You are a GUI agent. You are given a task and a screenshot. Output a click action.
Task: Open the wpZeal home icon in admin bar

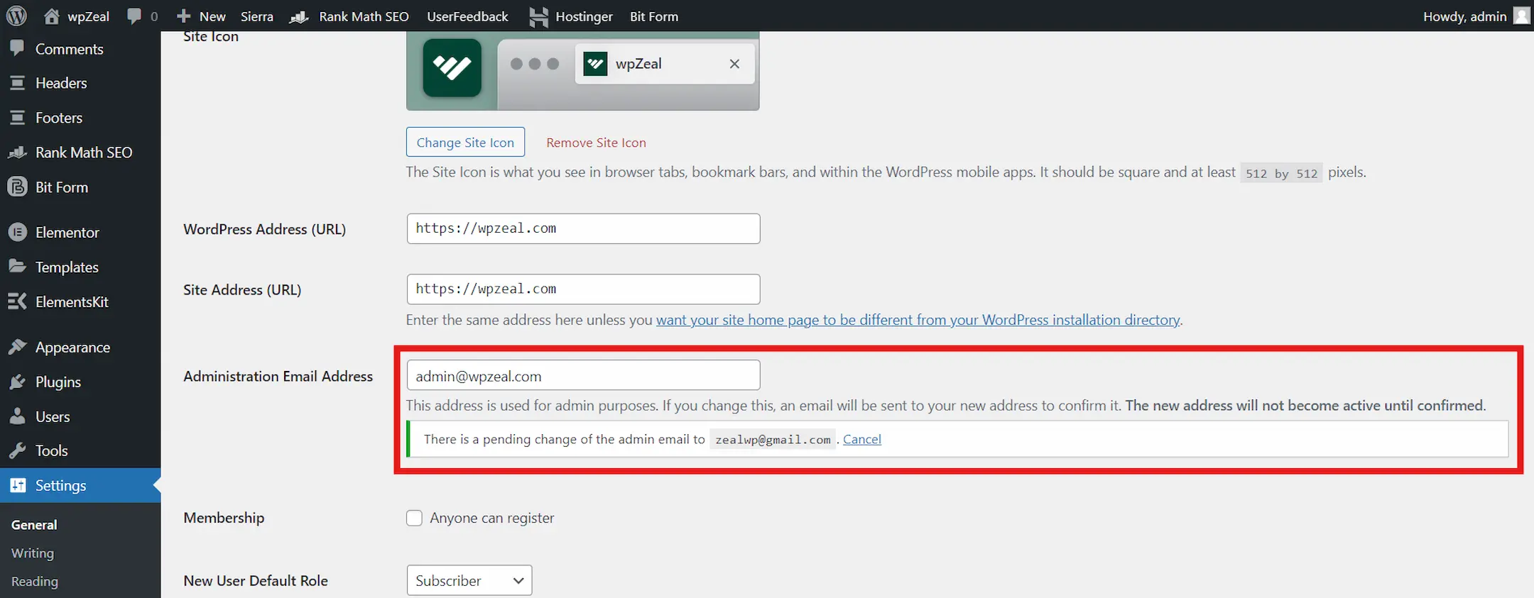point(52,16)
